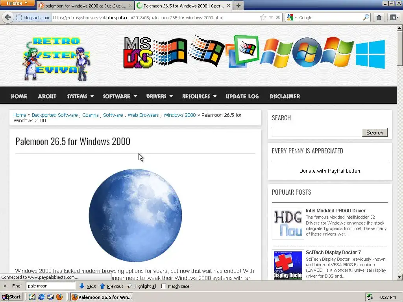Click the Pale Moon globe image

coord(135,215)
